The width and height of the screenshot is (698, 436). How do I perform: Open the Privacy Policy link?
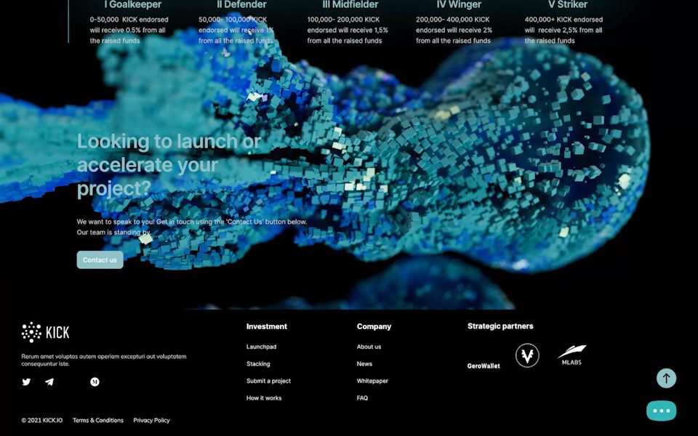(x=151, y=420)
